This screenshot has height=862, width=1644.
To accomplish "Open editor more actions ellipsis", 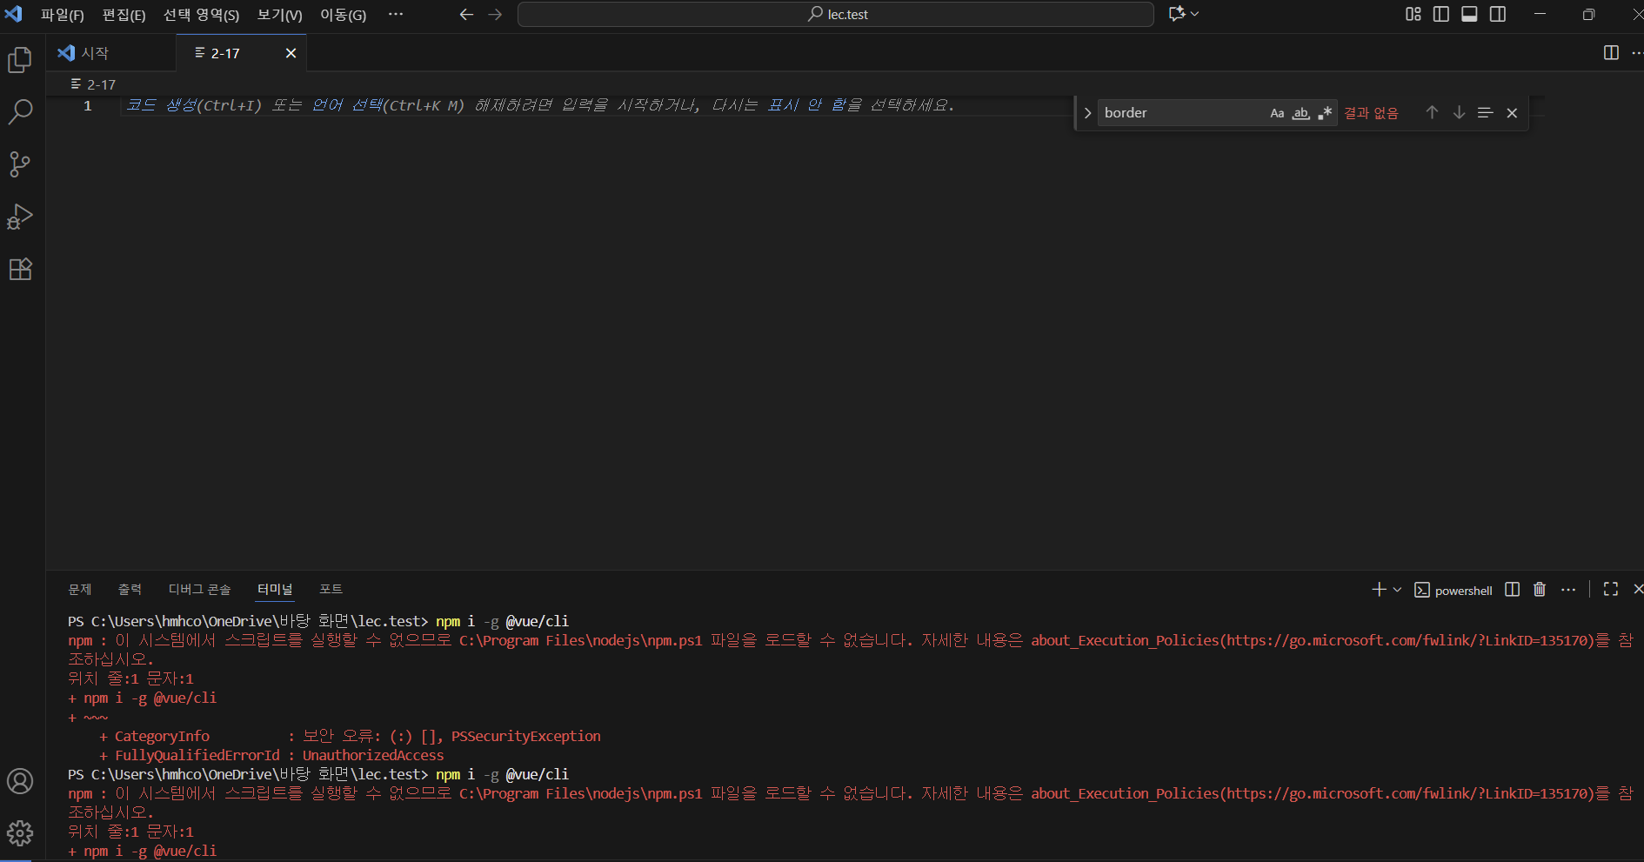I will [x=1637, y=53].
